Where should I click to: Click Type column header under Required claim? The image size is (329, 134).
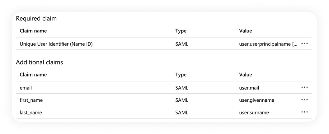pyautogui.click(x=181, y=31)
